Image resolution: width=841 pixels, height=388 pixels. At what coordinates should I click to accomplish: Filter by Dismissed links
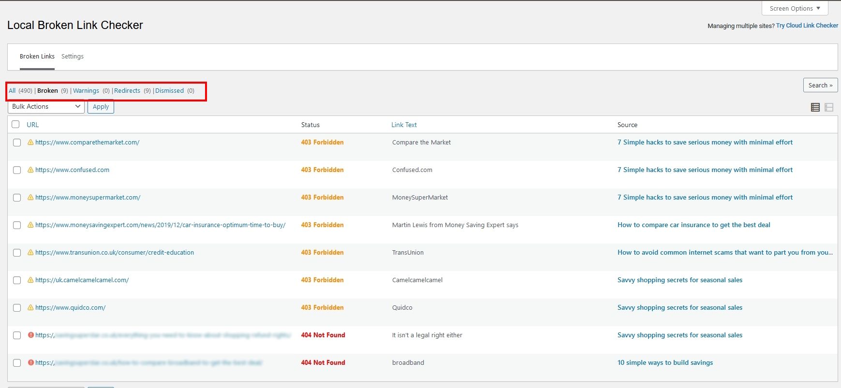tap(169, 91)
